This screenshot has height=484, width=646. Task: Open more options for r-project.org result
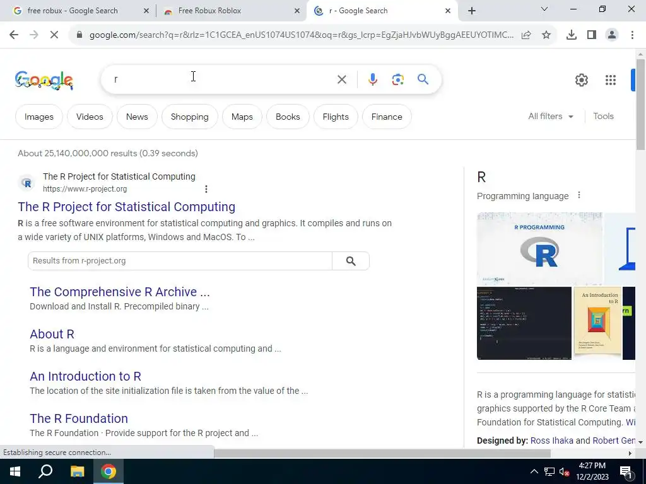[206, 189]
